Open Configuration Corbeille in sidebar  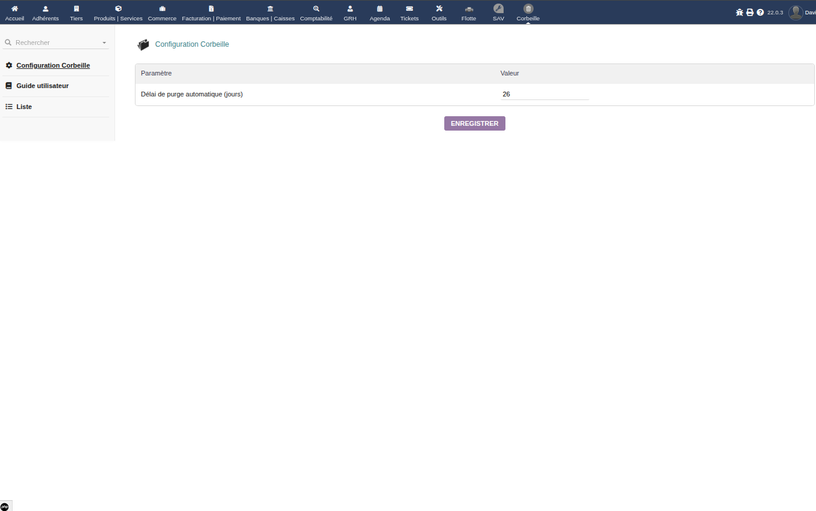pyautogui.click(x=53, y=65)
